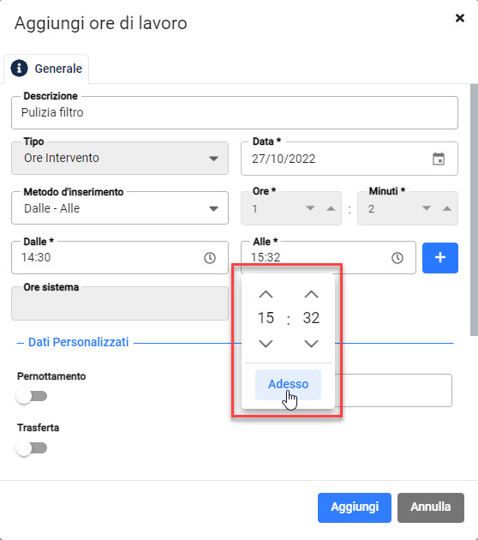Click the blue plus button
The image size is (478, 540).
coord(440,258)
